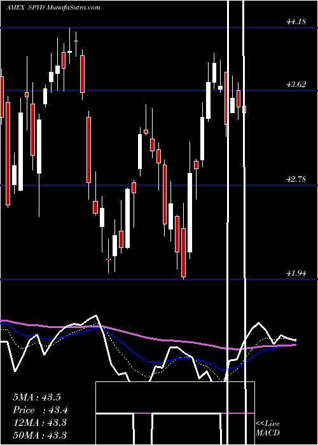
Task: Click the '<<Live MACD' label
Action: pos(268,428)
